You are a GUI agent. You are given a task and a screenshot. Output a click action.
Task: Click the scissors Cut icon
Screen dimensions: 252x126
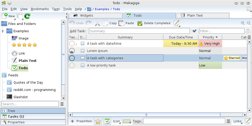coord(98,23)
